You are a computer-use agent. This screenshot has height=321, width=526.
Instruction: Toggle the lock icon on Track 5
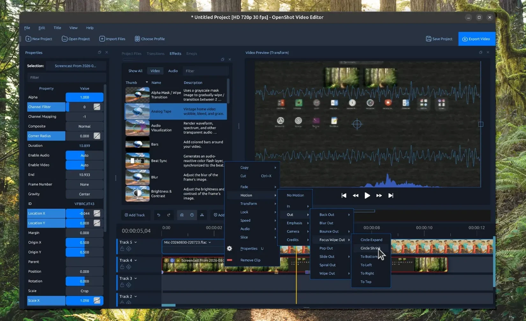(x=122, y=249)
